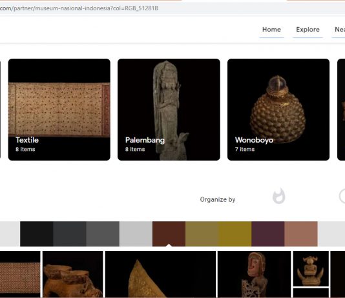This screenshot has width=345, height=298.
Task: Open the red wooden mask figure thumbnail
Action: click(x=254, y=274)
